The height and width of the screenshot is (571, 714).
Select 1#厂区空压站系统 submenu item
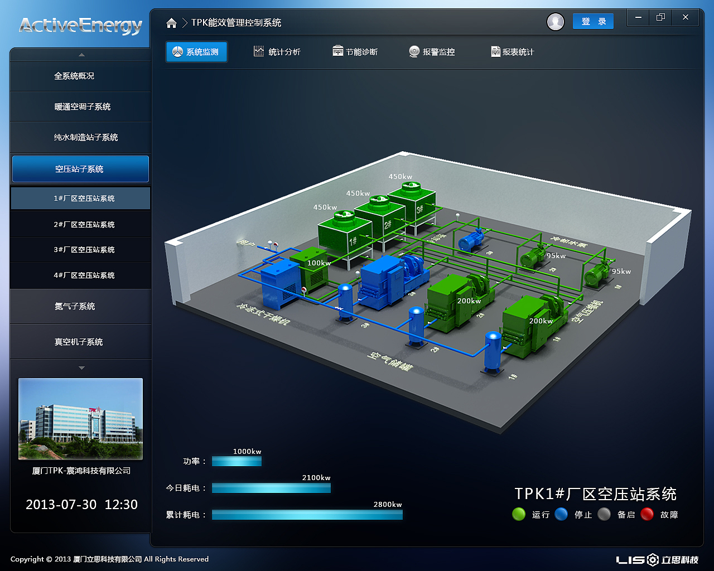point(80,199)
